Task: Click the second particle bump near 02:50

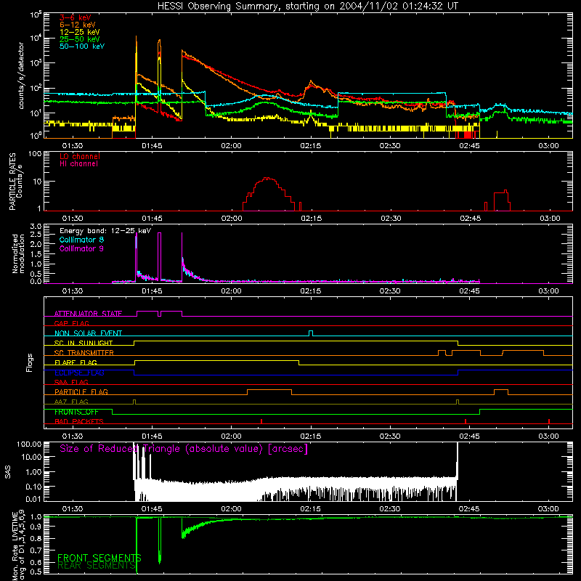Action: (x=502, y=200)
